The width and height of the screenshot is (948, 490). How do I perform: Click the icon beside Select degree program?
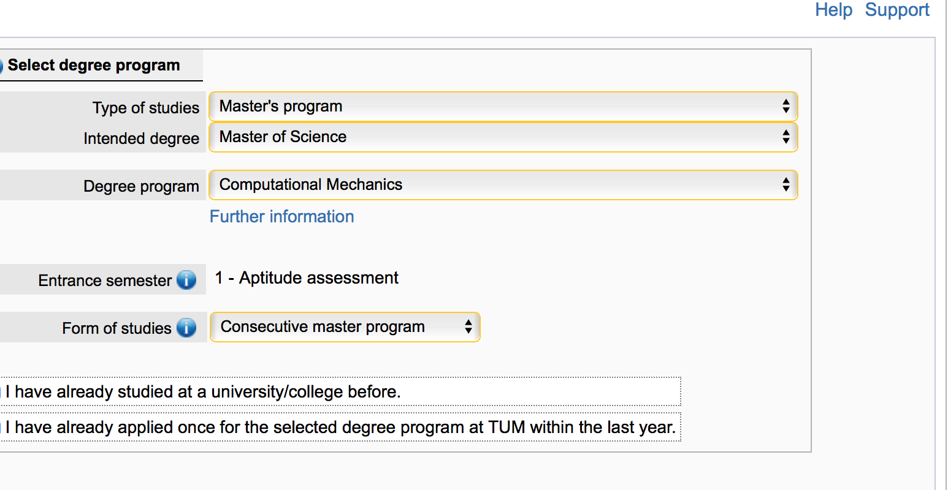click(1, 66)
